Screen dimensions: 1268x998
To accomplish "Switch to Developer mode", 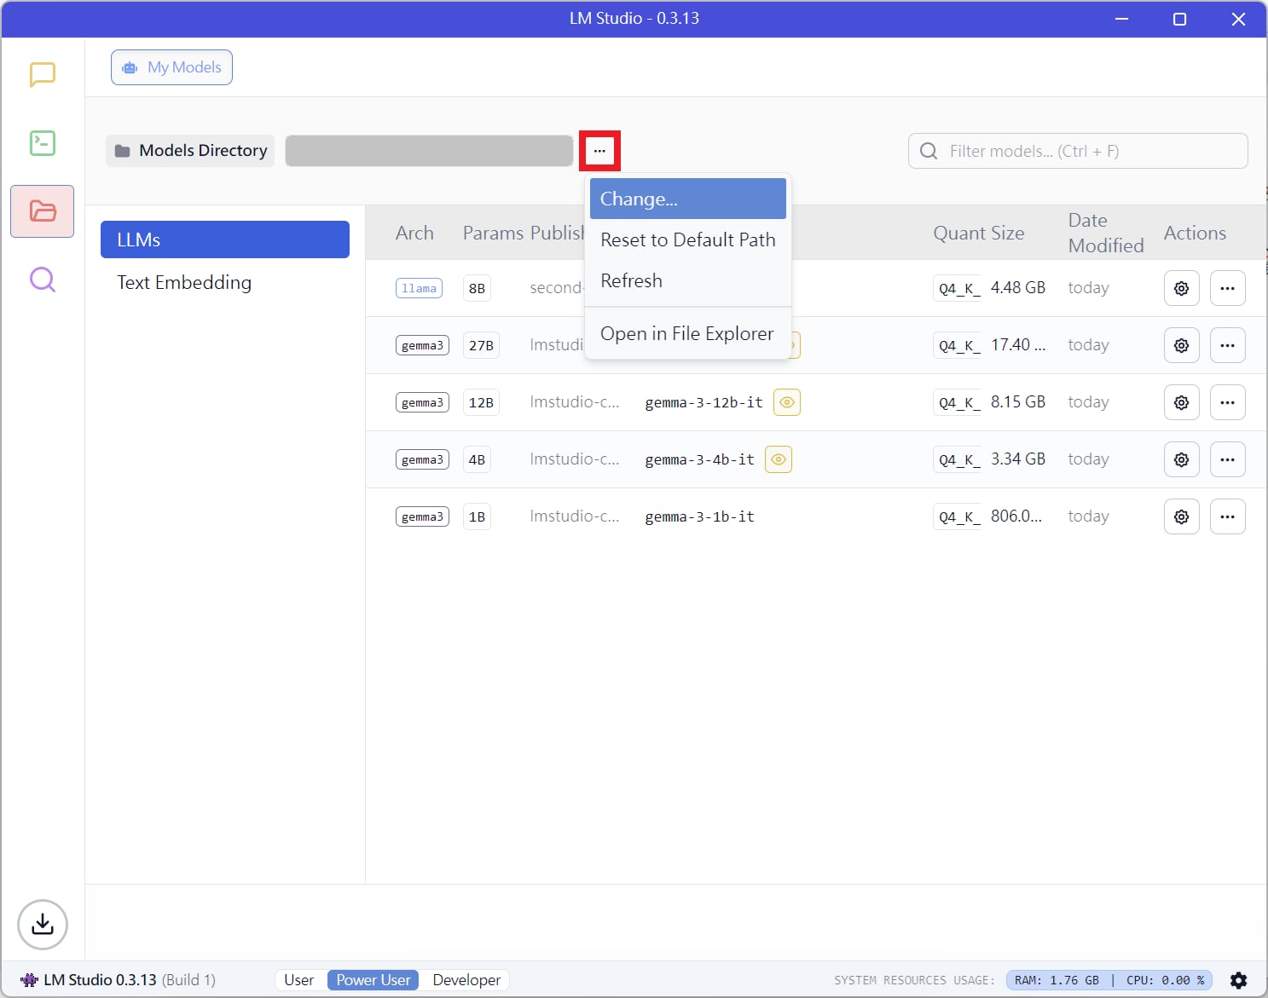I will (466, 980).
